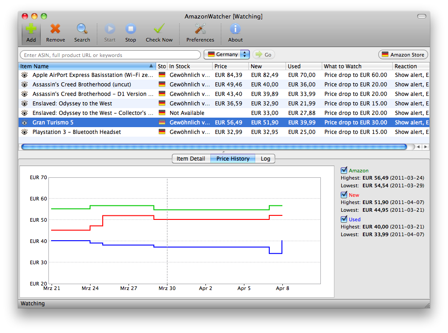Click the Go button

click(264, 55)
